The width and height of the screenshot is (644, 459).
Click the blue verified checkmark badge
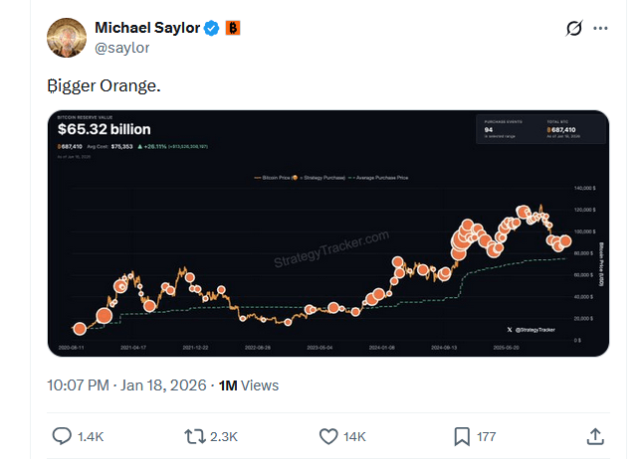[212, 28]
